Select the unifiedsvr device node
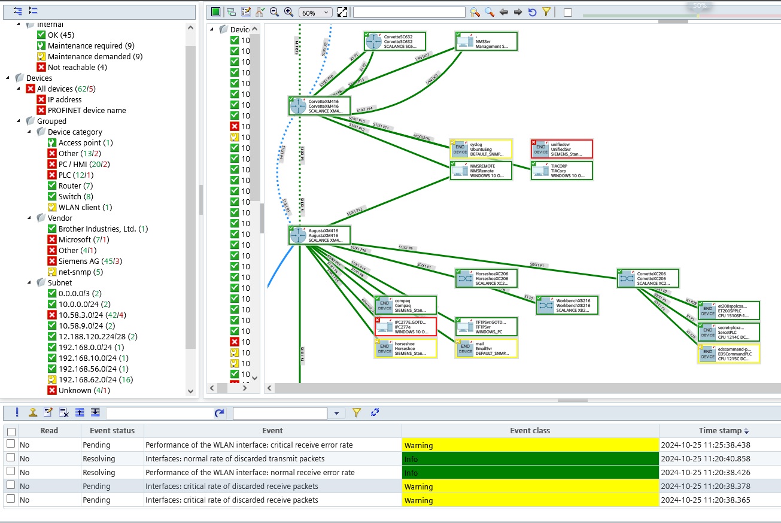This screenshot has height=523, width=781. pos(561,149)
